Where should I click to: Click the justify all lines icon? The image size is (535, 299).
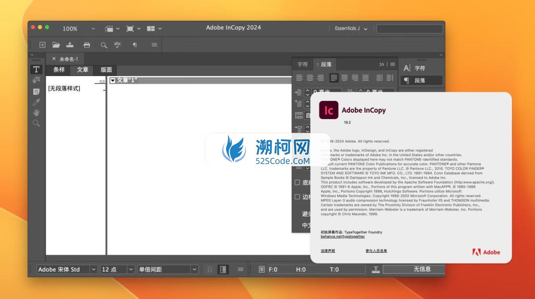(x=365, y=78)
